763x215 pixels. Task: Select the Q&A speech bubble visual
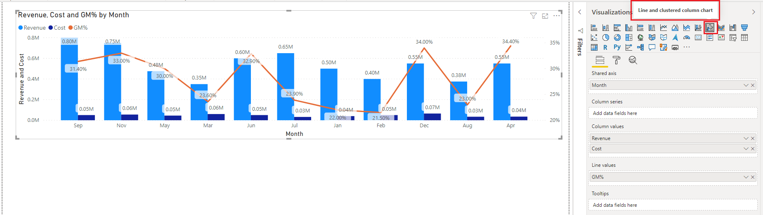[652, 47]
